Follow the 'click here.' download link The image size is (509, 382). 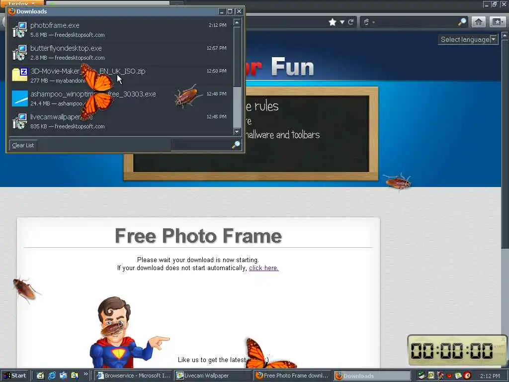[263, 268]
